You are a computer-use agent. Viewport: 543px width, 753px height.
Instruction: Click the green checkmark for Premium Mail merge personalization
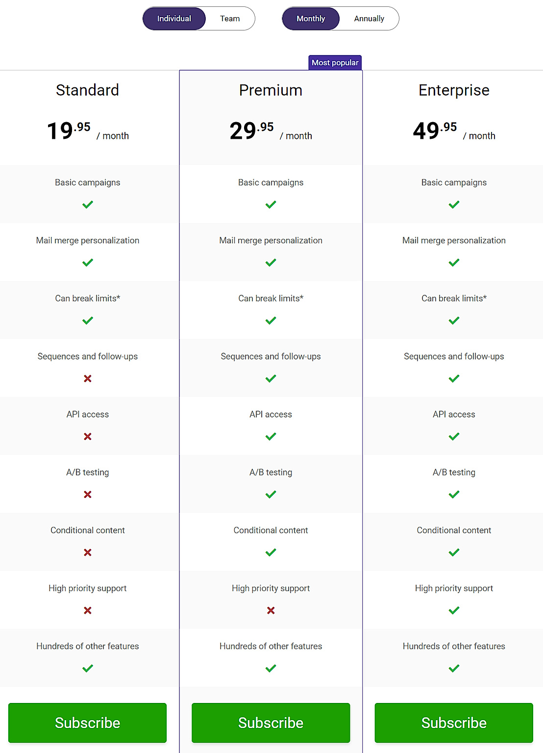coord(270,262)
